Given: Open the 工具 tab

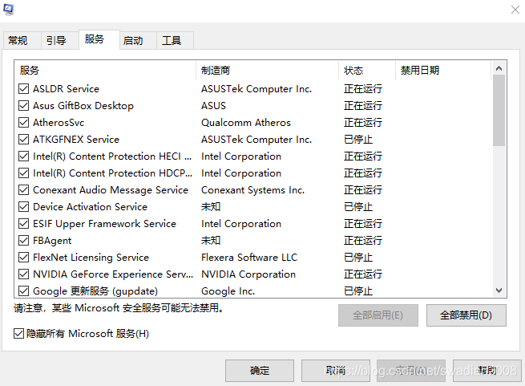Looking at the screenshot, I should [x=175, y=41].
